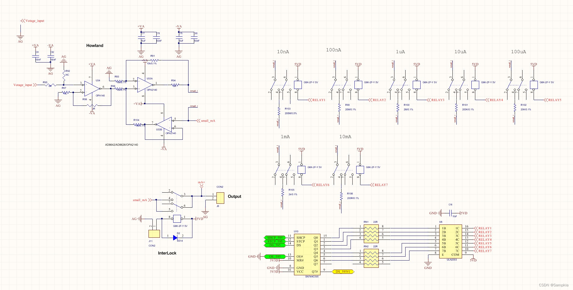Click R102 value 20K/0.1%
The width and height of the screenshot is (573, 290).
526,109
